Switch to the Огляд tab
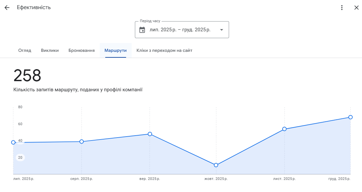The height and width of the screenshot is (192, 362). (x=25, y=51)
